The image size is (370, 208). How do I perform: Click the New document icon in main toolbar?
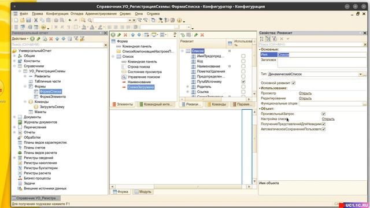click(16, 20)
